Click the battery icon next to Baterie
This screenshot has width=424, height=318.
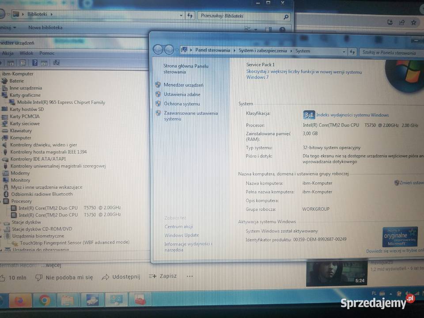tap(4, 81)
